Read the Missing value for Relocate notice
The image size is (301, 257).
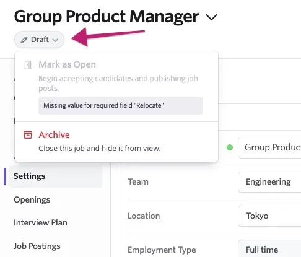(x=121, y=105)
